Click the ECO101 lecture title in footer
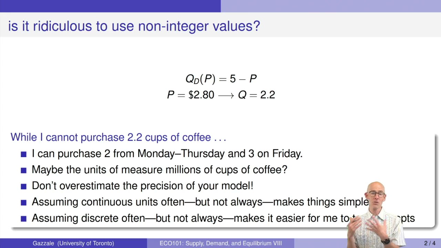The width and height of the screenshot is (441, 248). (x=220, y=243)
